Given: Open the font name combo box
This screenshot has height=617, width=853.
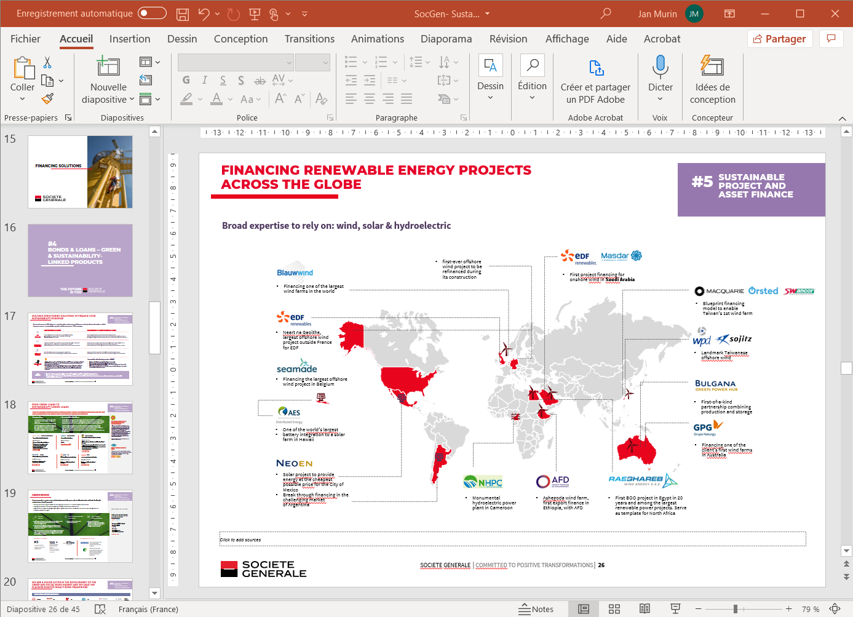Looking at the screenshot, I should 236,62.
